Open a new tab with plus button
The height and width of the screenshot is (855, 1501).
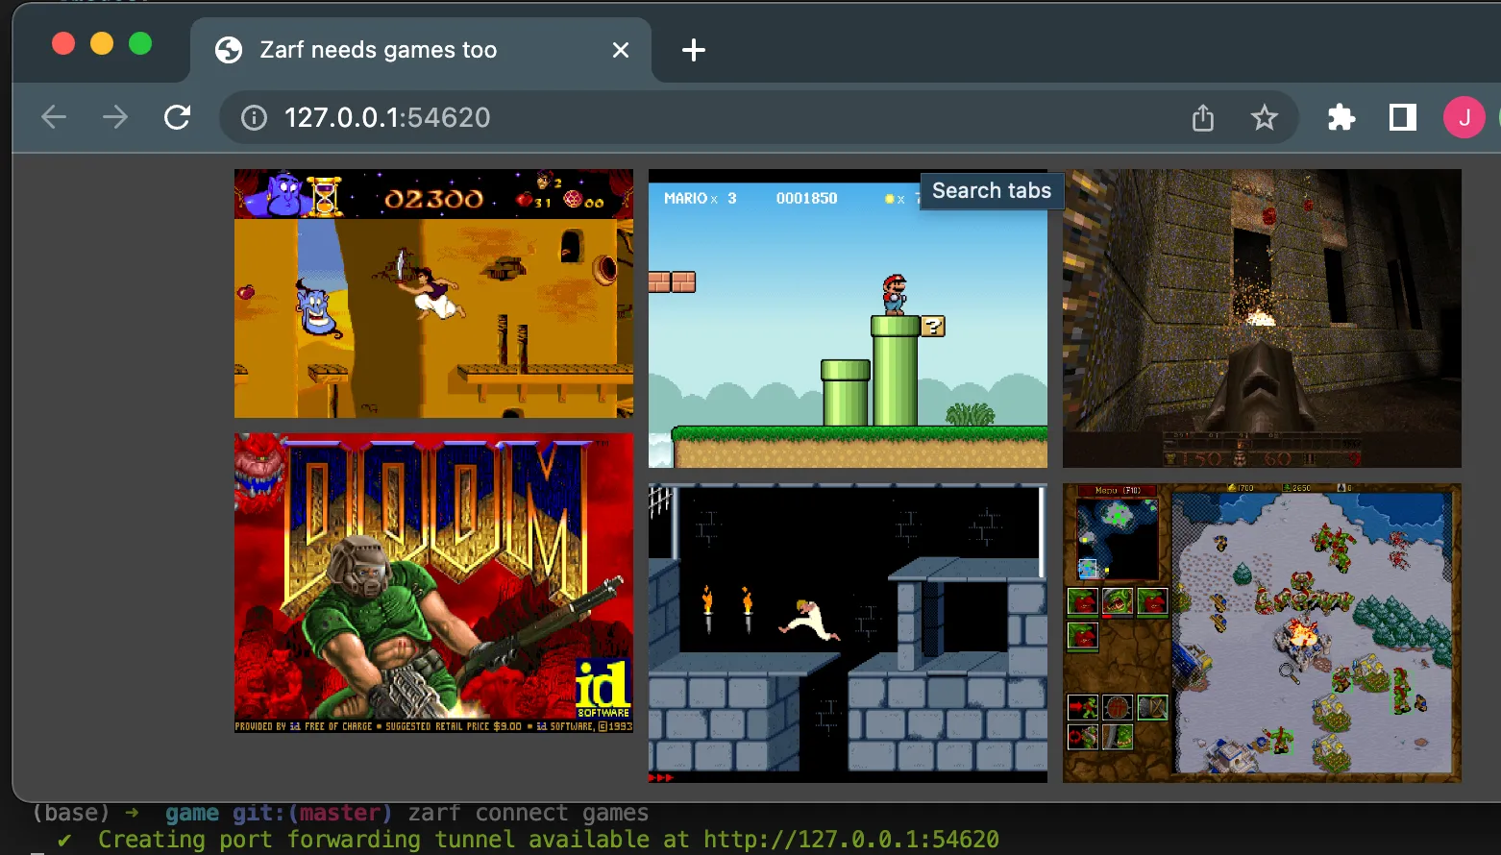click(693, 50)
